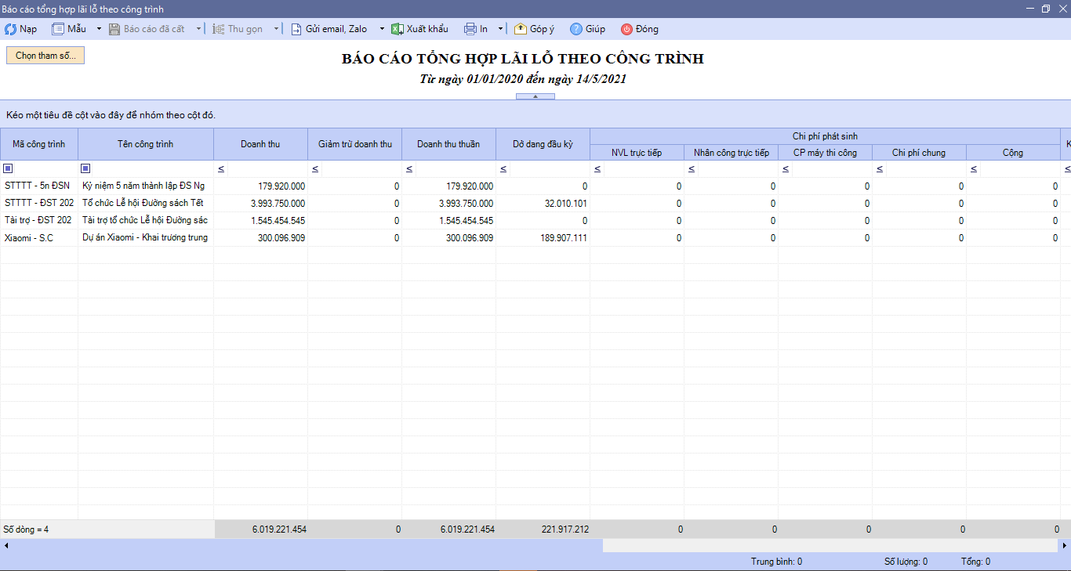Expand the In print dropdown arrow
This screenshot has width=1071, height=571.
coord(501,29)
